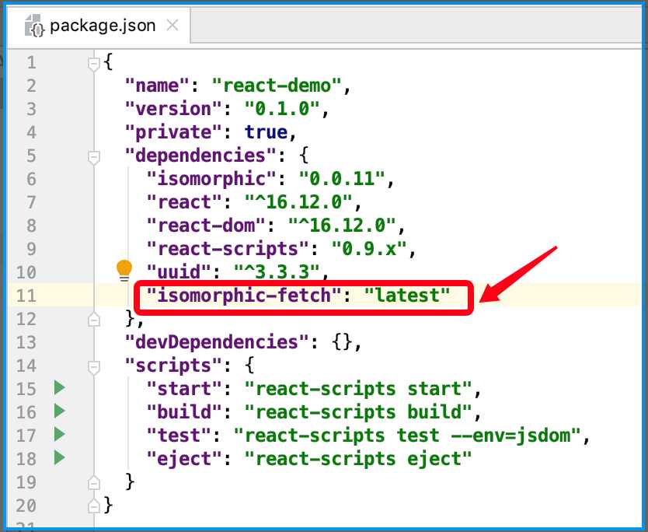Image resolution: width=648 pixels, height=532 pixels.
Task: Run the "eject" script via gutter arrow
Action: tap(60, 457)
